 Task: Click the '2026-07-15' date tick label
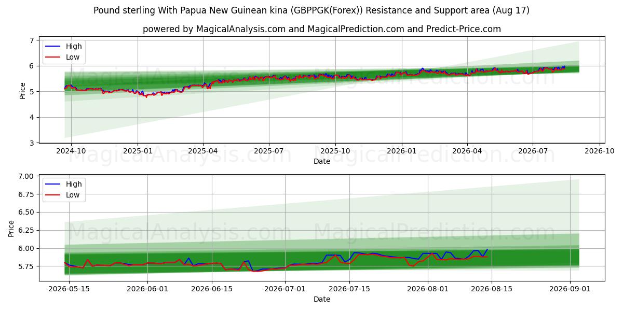pyautogui.click(x=349, y=289)
